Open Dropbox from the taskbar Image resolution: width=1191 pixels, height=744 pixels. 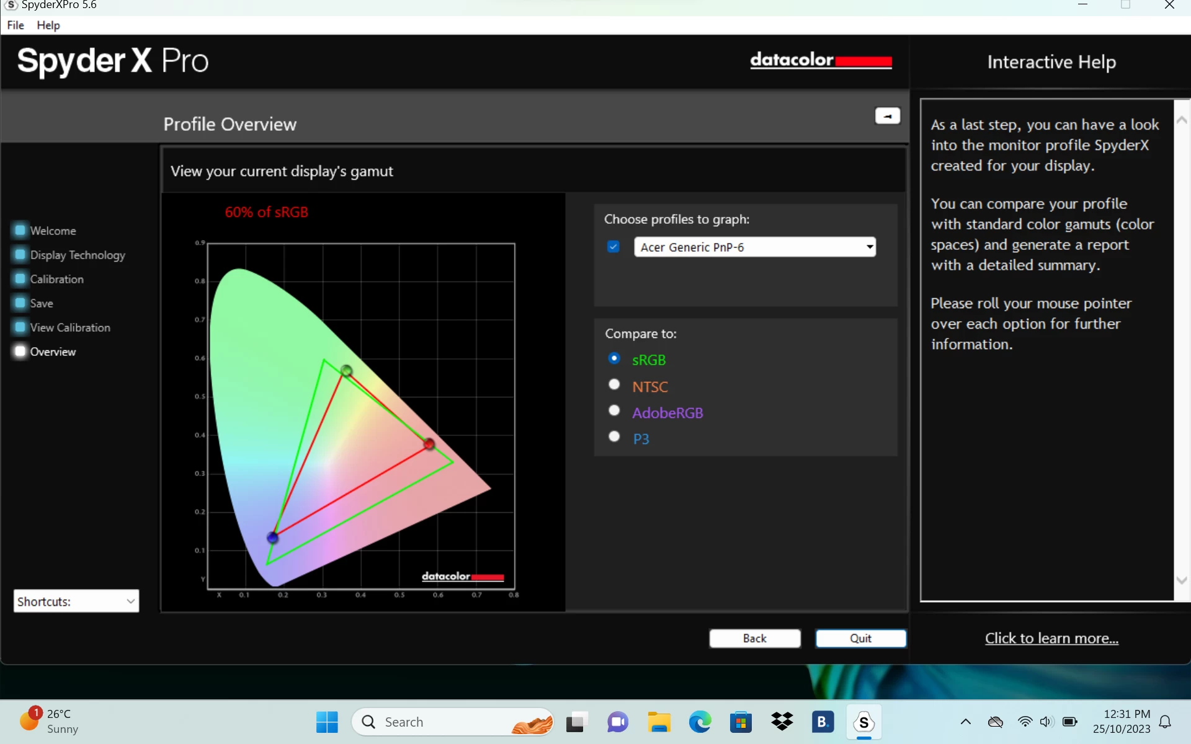[x=782, y=722]
